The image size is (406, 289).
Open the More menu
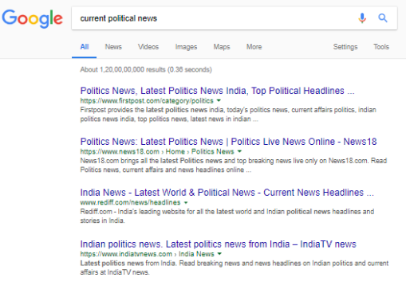[x=254, y=47]
